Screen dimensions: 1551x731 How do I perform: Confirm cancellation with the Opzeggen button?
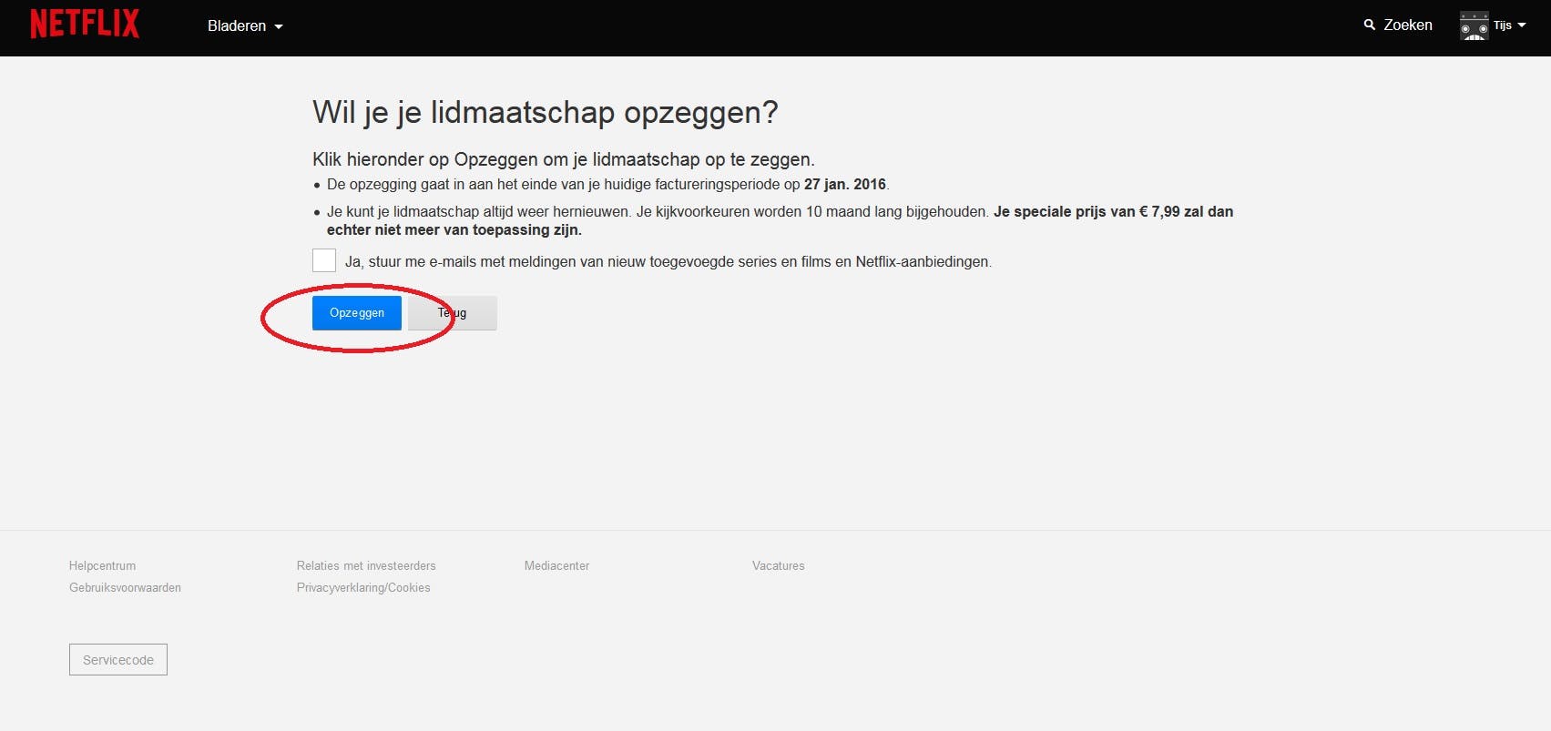point(357,313)
